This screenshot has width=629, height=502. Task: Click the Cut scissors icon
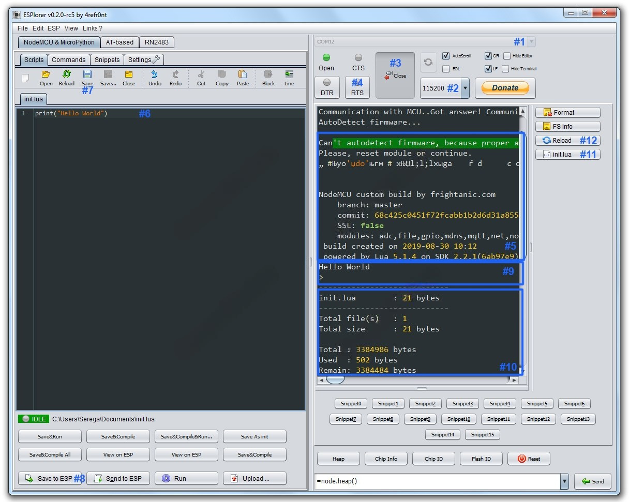[201, 75]
